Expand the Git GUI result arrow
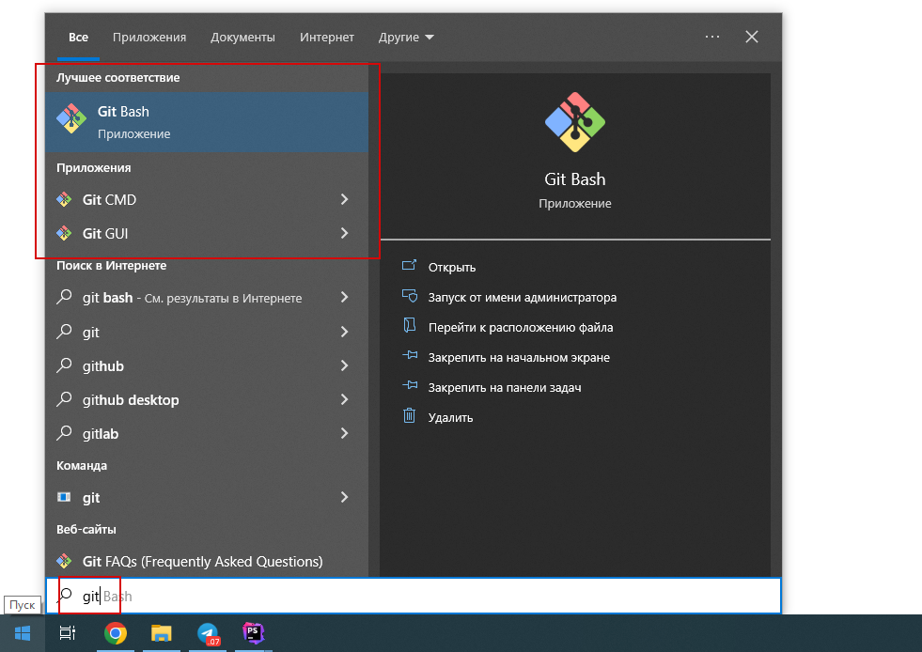The width and height of the screenshot is (922, 652). point(345,233)
